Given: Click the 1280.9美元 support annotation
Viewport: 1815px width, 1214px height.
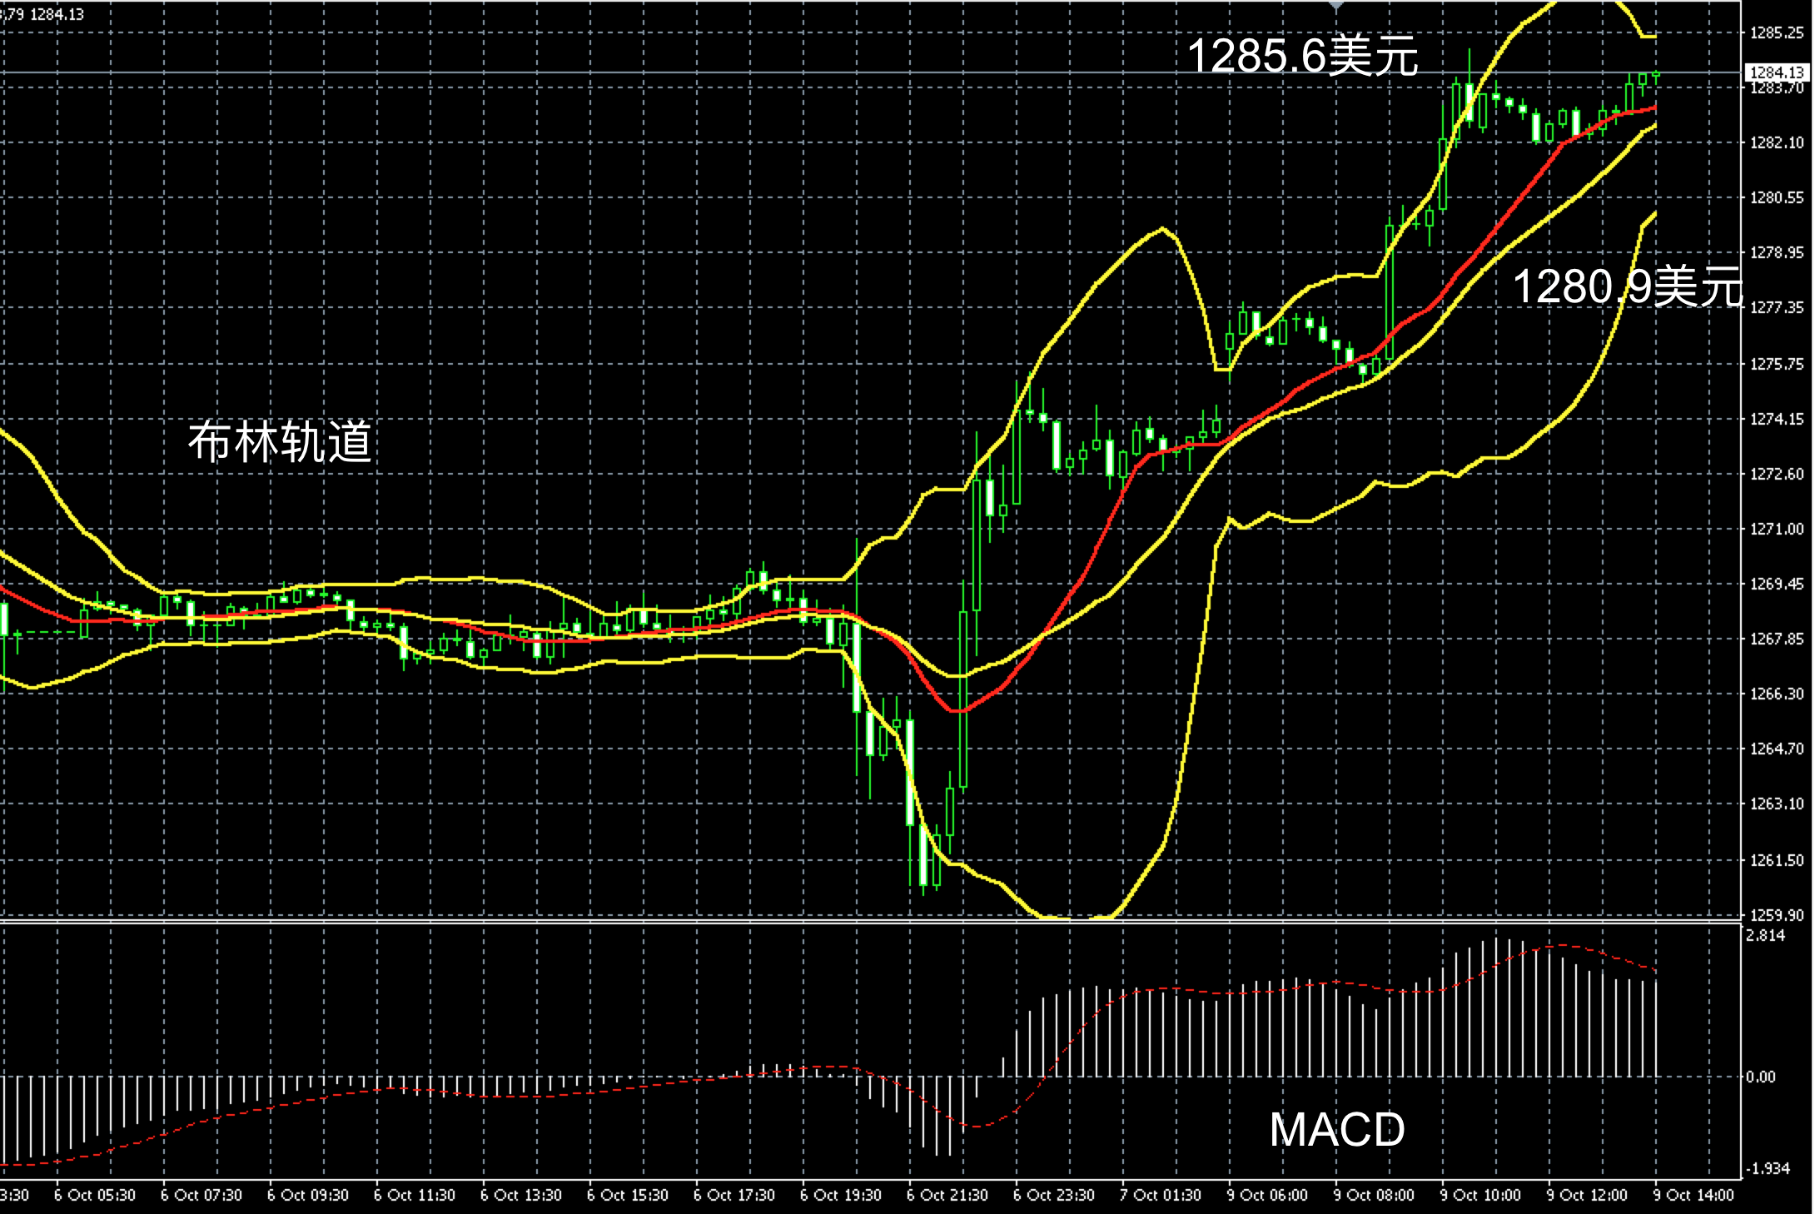Looking at the screenshot, I should click(1626, 287).
